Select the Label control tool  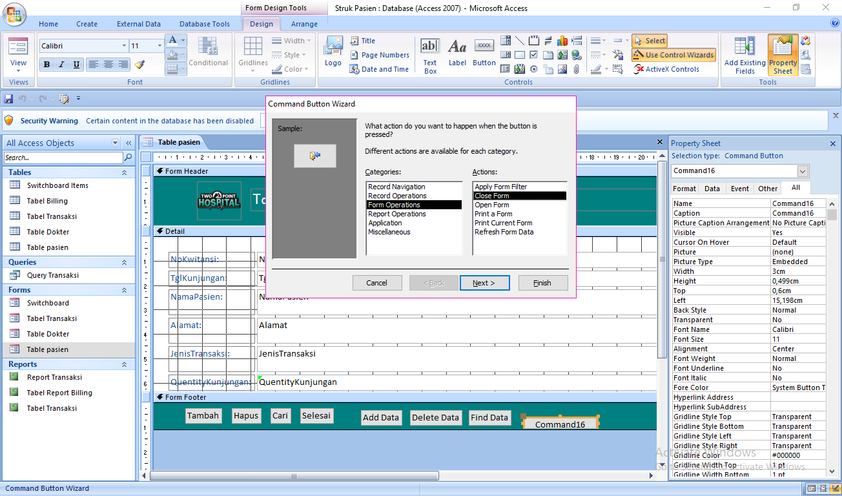[x=457, y=52]
